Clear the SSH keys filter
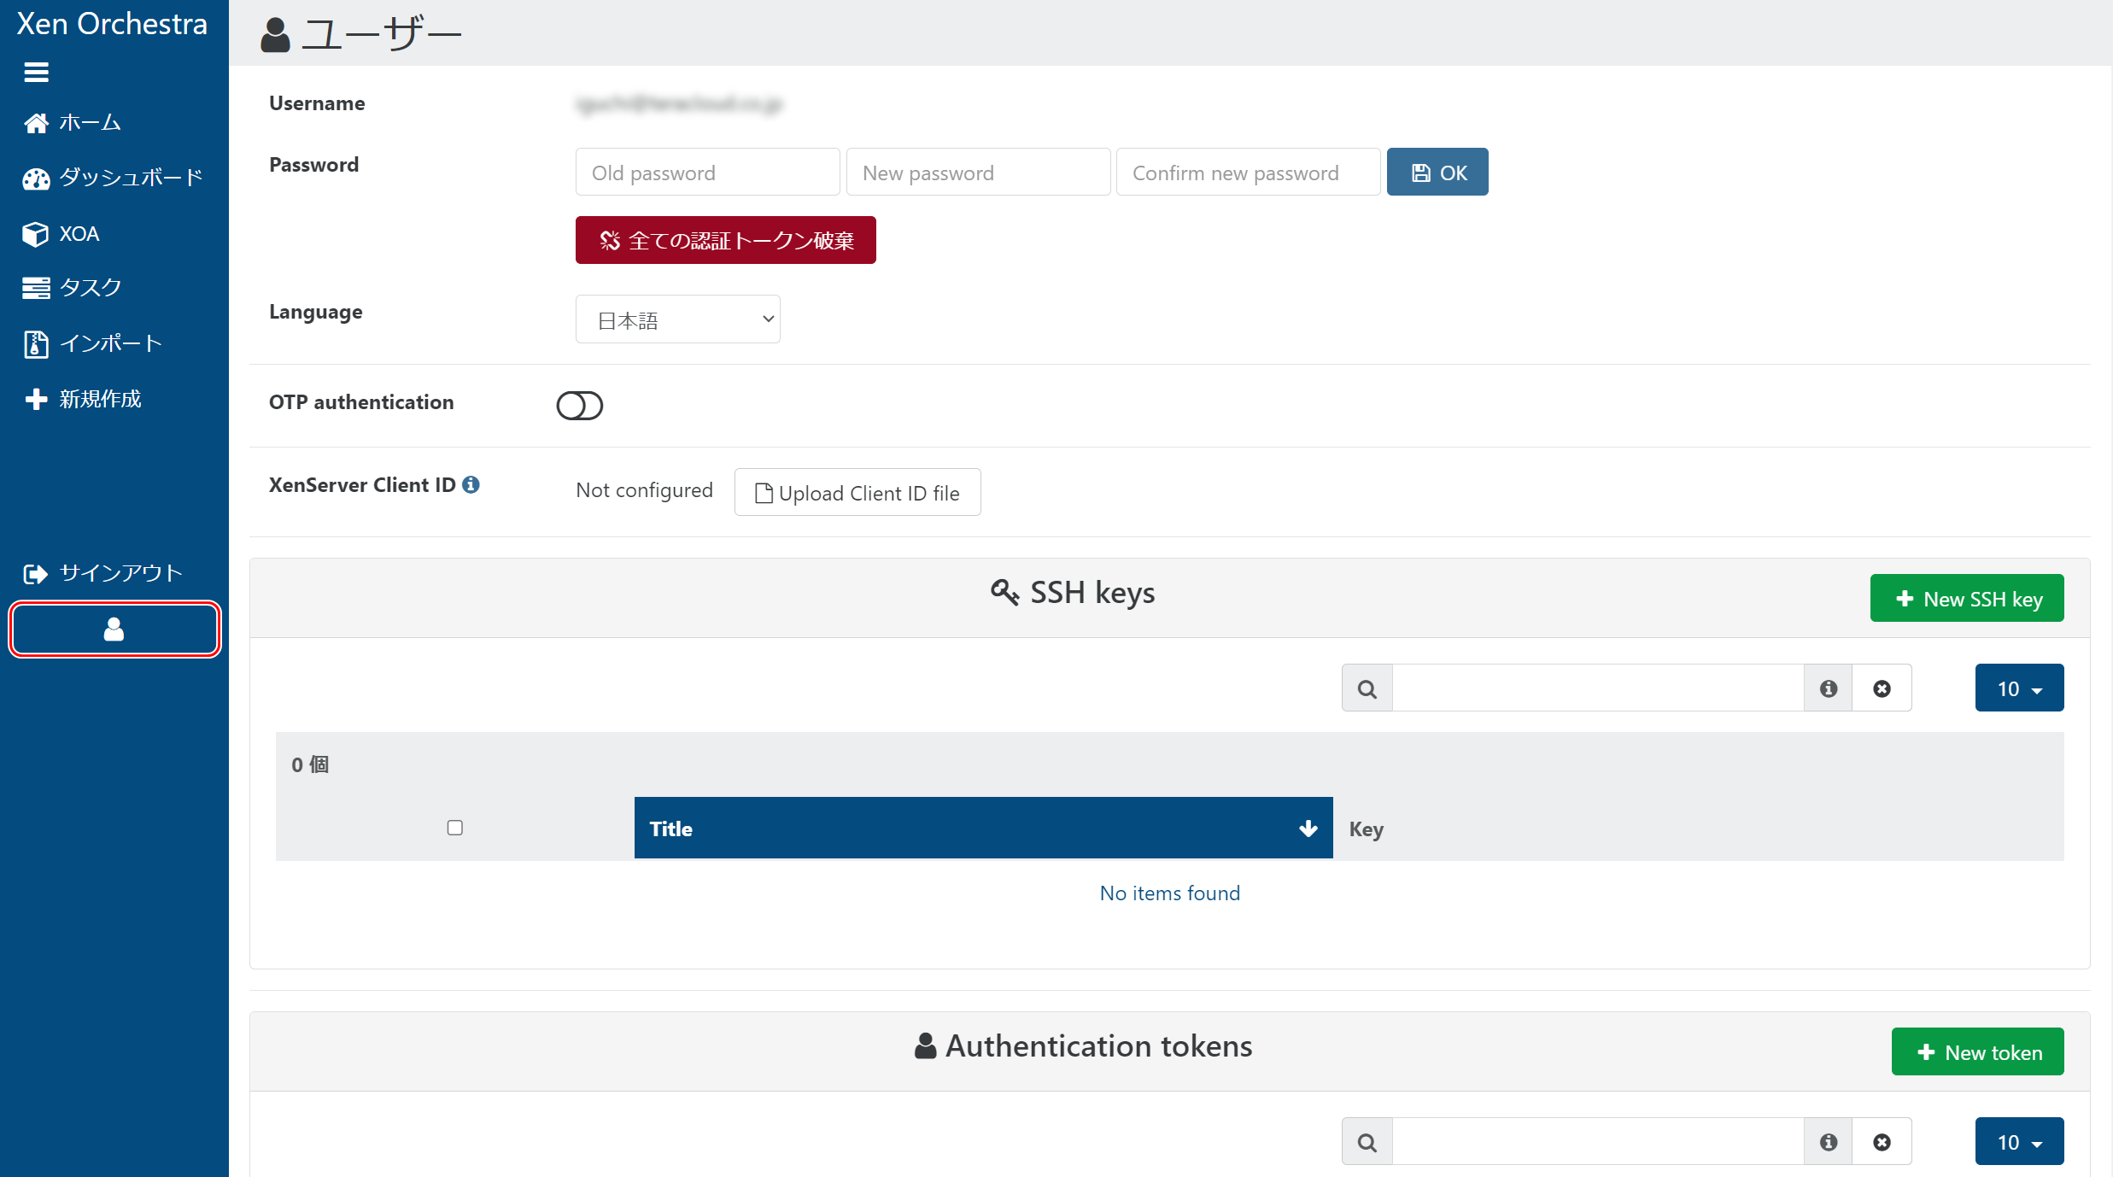The height and width of the screenshot is (1177, 2113). click(1882, 688)
